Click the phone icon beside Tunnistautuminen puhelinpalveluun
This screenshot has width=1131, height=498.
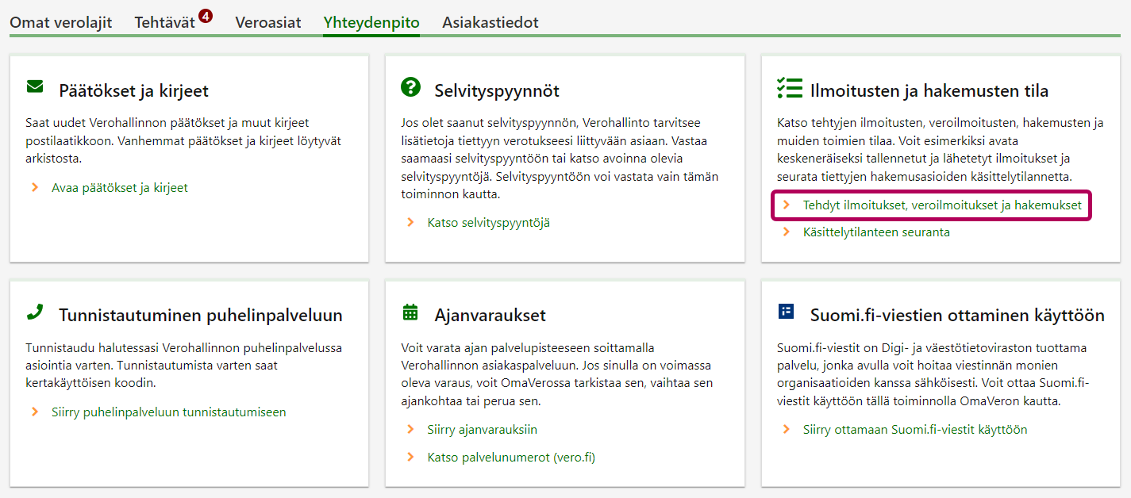coord(35,312)
